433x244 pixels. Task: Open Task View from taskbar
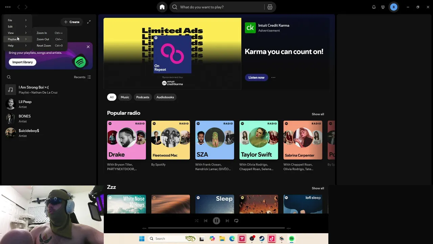click(202, 239)
